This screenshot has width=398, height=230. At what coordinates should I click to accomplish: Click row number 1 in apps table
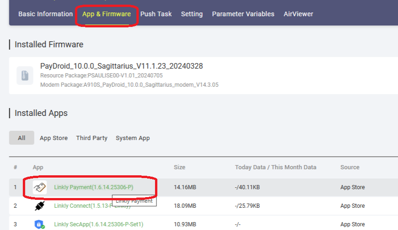[x=15, y=187]
